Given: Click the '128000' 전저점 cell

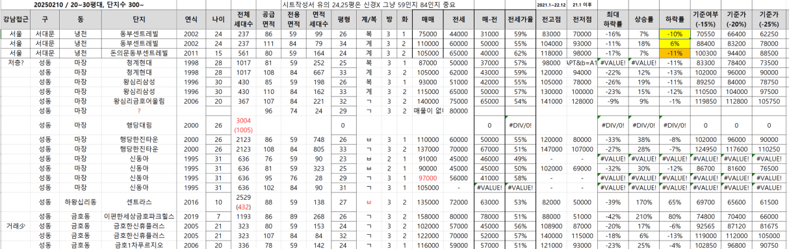Looking at the screenshot, I should pyautogui.click(x=582, y=101).
